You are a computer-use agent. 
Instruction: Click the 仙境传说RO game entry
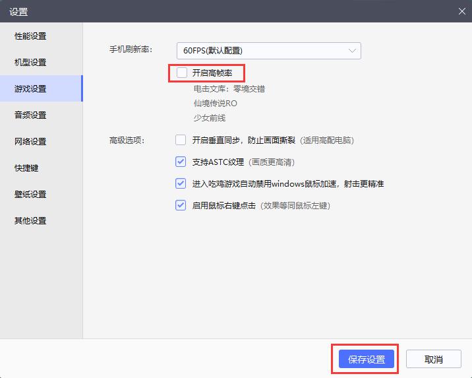pos(215,103)
